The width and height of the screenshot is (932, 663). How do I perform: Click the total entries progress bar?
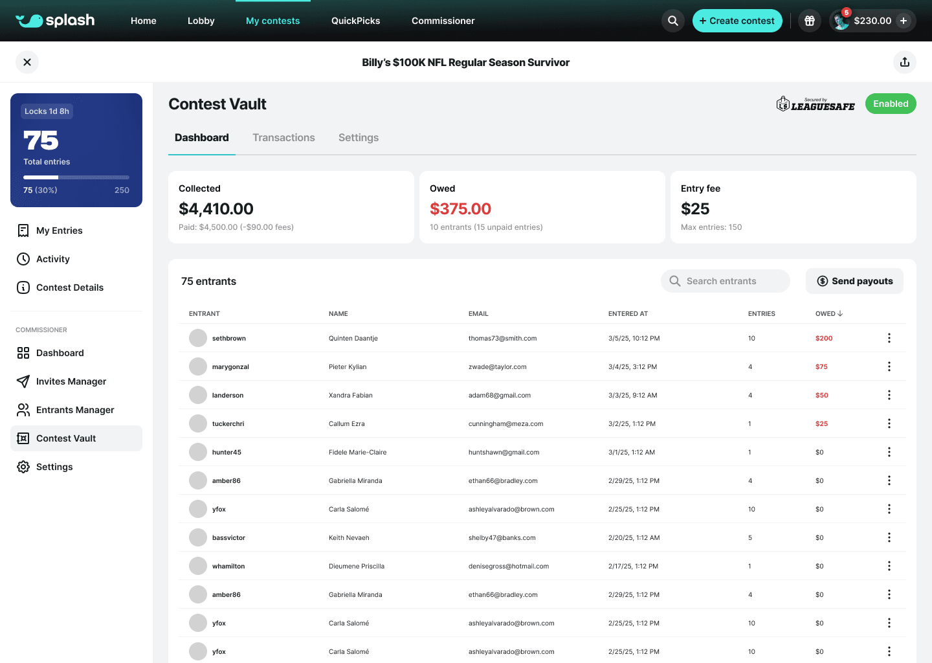76,177
